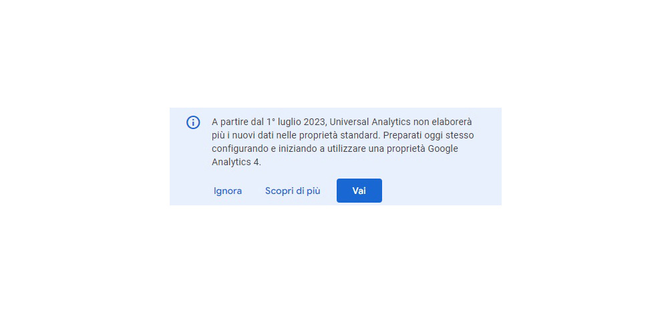Click empty banner area right of Vai
This screenshot has height=313, width=668.
[441, 191]
